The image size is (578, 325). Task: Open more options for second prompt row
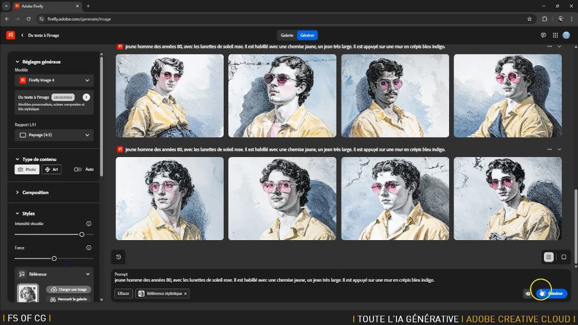[550, 150]
